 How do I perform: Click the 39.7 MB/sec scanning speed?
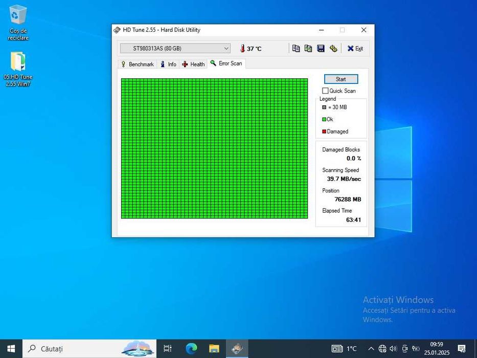344,179
